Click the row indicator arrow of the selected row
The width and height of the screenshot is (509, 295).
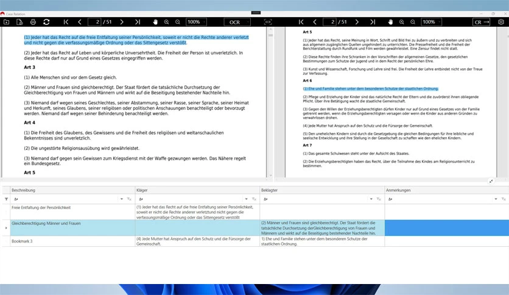(6, 228)
